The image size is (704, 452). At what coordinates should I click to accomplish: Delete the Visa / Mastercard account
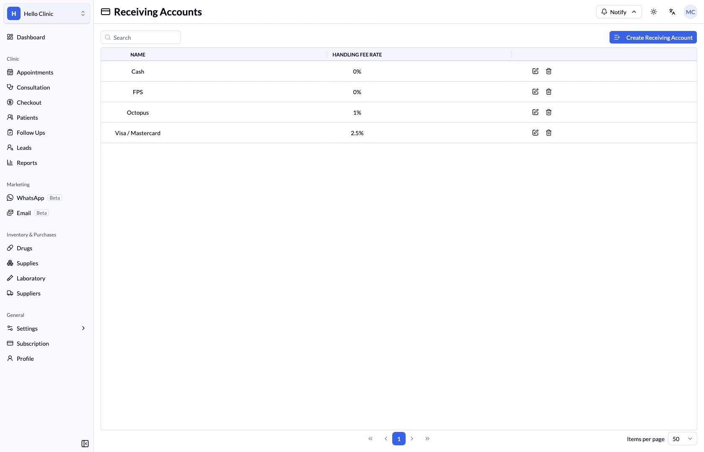coord(549,133)
